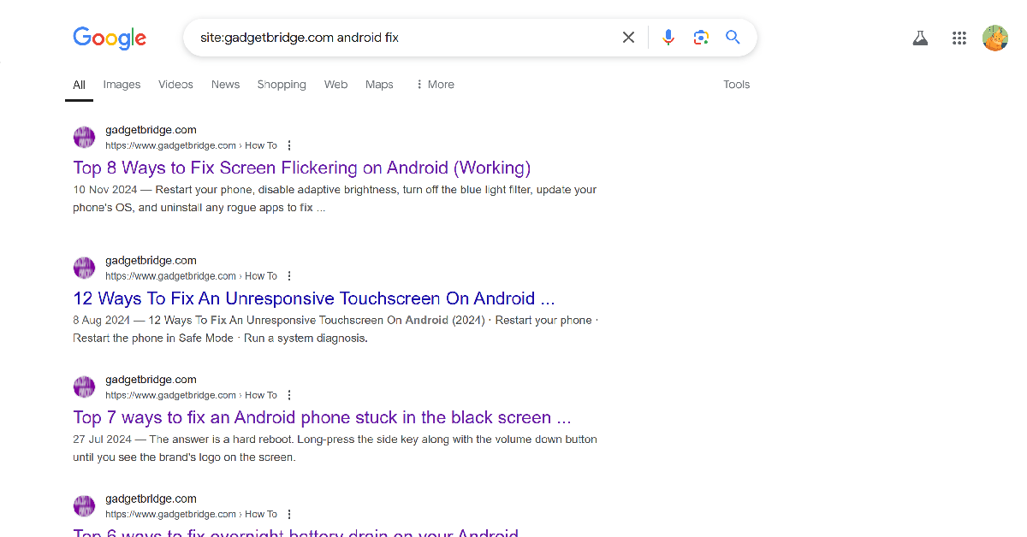Switch to Maps tab
The width and height of the screenshot is (1027, 537).
pos(379,85)
